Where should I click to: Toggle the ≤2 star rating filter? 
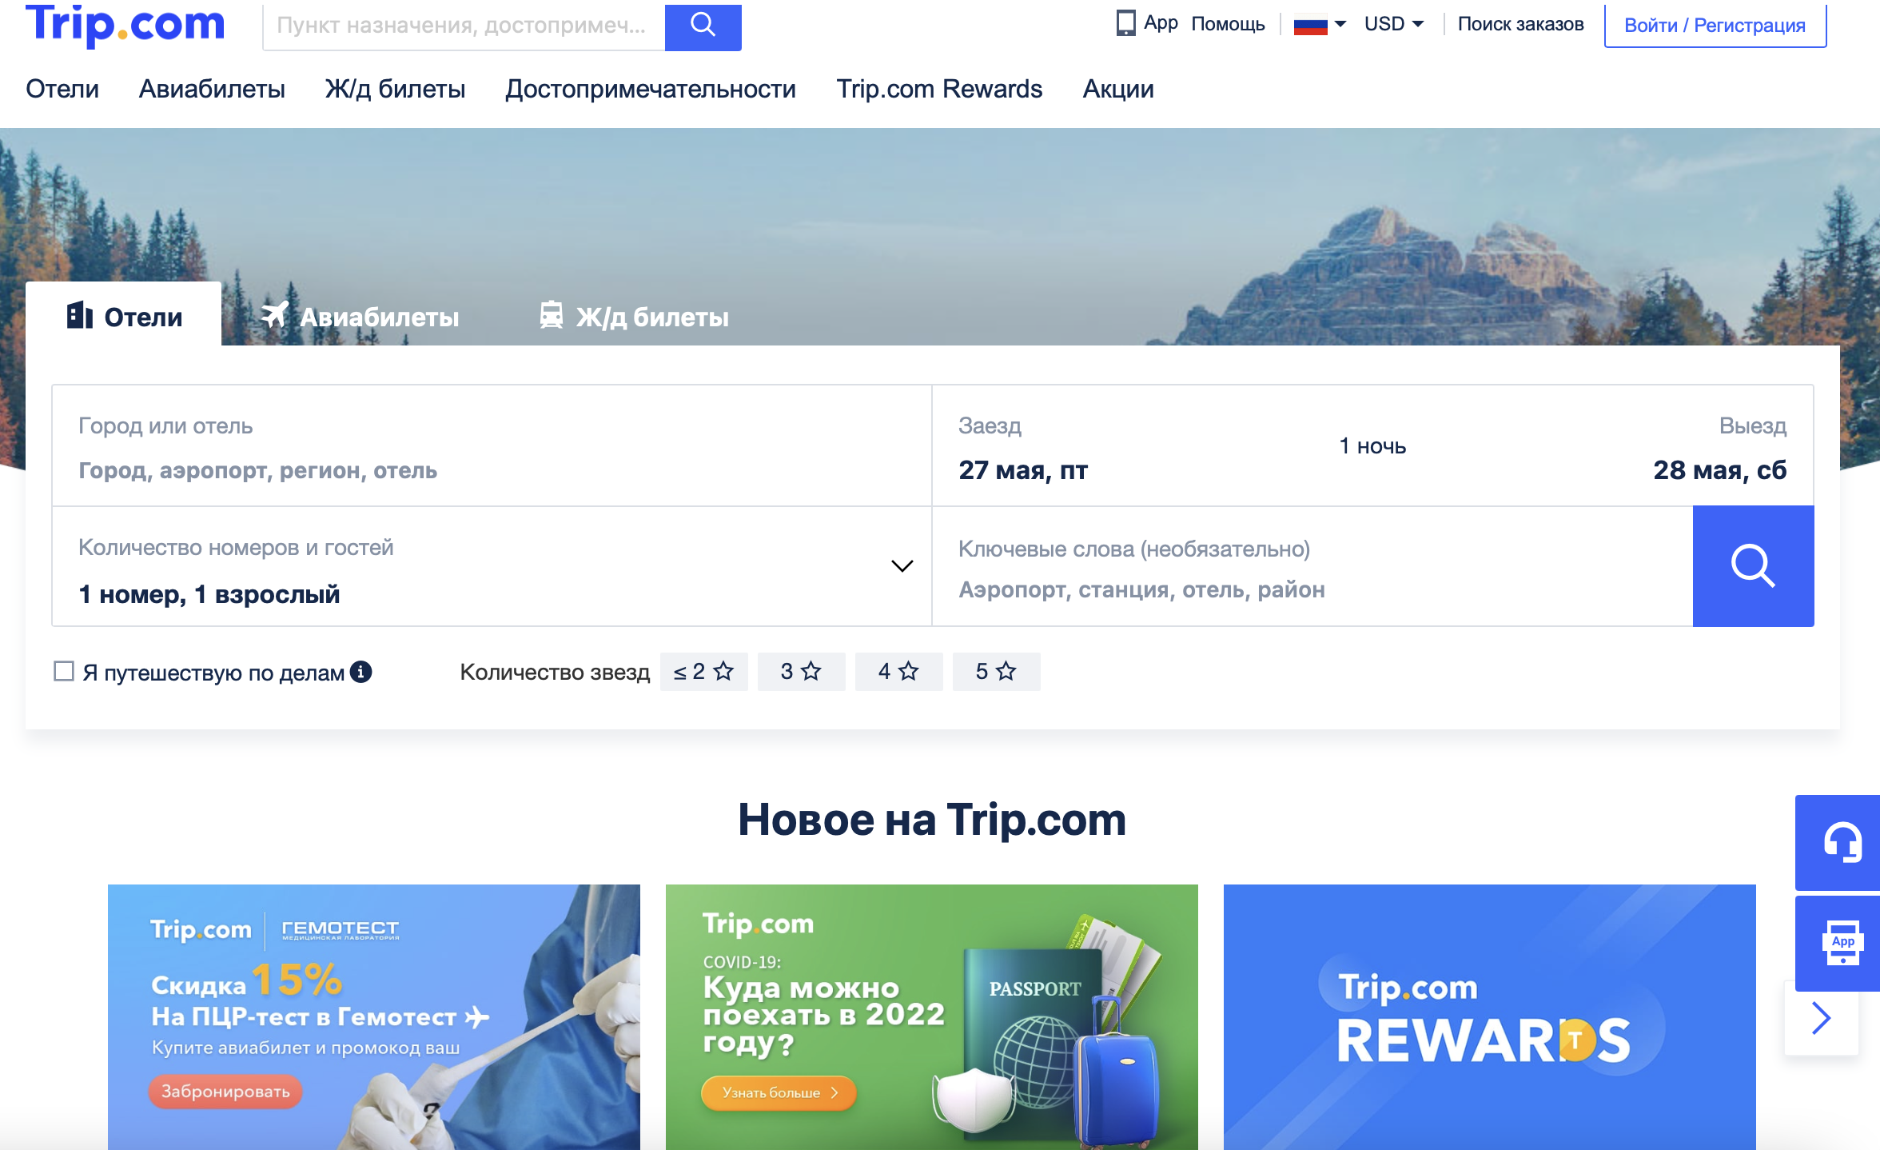pyautogui.click(x=703, y=672)
